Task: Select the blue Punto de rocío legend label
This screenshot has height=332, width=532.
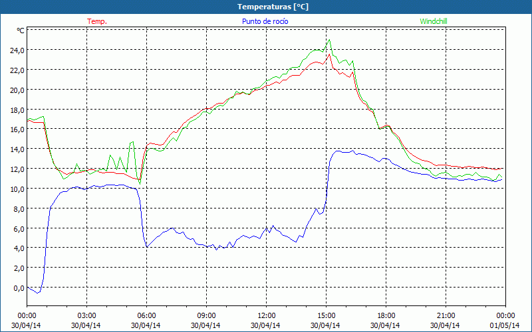Action: [x=265, y=21]
